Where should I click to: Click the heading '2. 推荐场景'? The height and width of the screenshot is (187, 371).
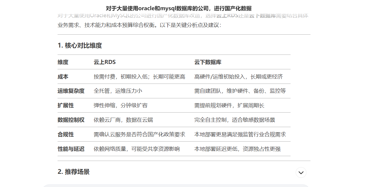(x=73, y=172)
